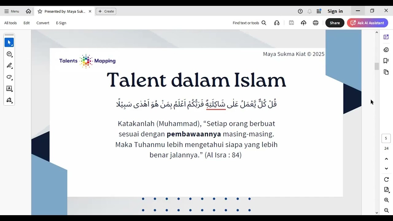Select the 'Presented by: Maya Suk...' tab
Screen dimensions: 393x221
[64, 11]
